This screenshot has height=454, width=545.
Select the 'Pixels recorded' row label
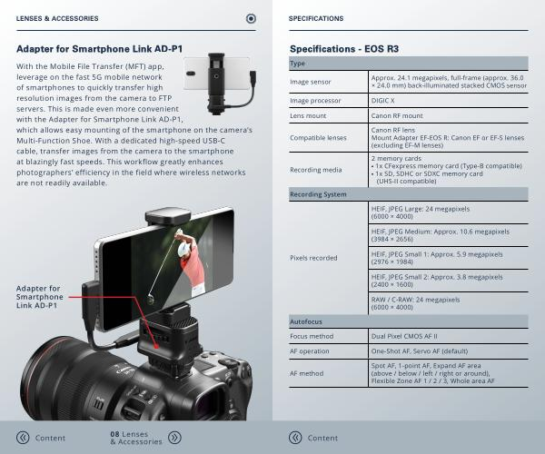(313, 258)
